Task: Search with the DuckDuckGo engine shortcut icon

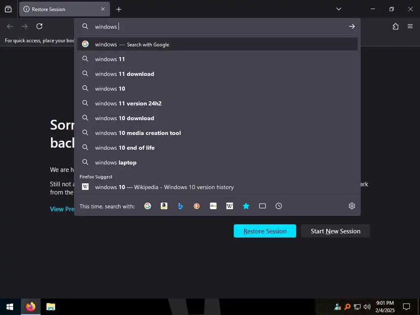Action: [x=197, y=206]
